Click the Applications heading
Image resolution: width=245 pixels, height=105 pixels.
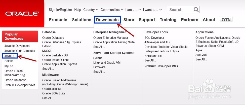[x=204, y=32]
